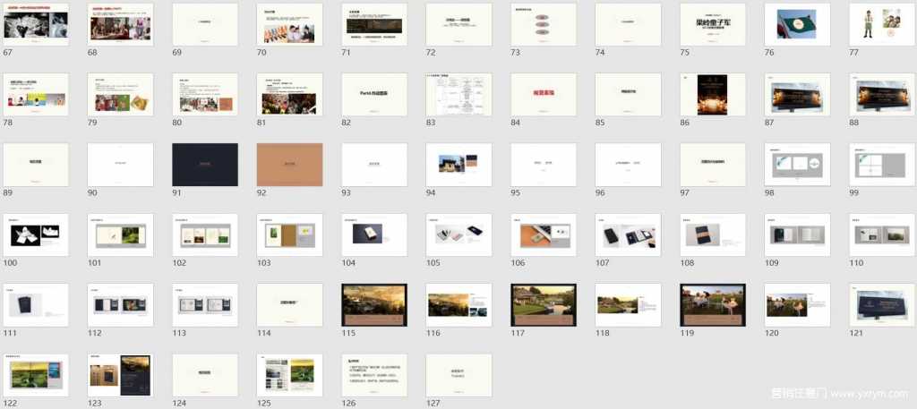Viewport: 917px width, 409px height.
Task: Select slide 84 with red heading
Action: [x=544, y=95]
